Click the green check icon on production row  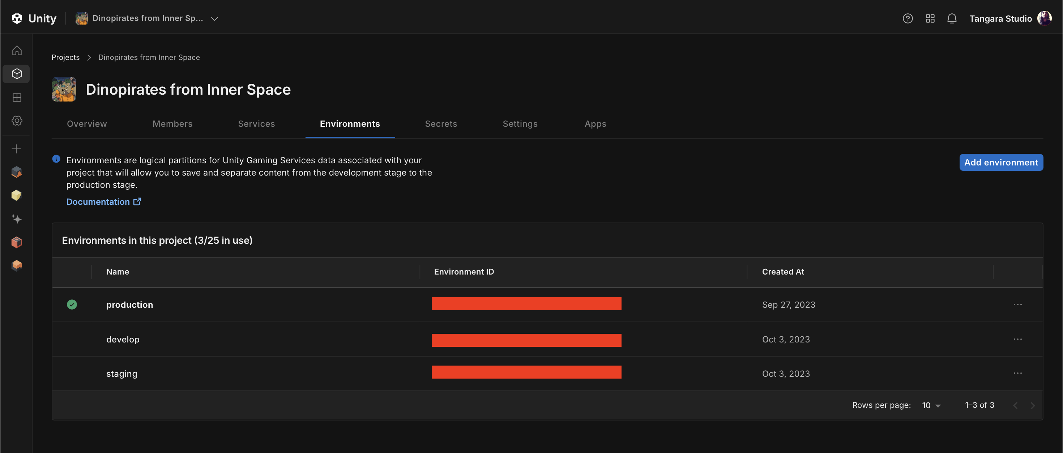click(72, 305)
